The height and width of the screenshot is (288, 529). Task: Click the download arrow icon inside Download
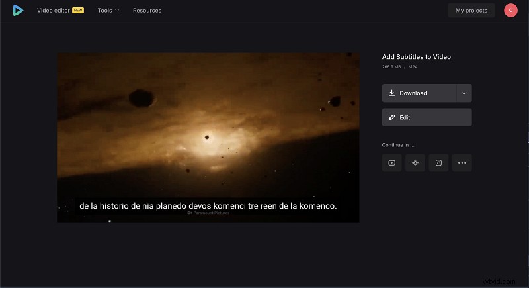392,93
